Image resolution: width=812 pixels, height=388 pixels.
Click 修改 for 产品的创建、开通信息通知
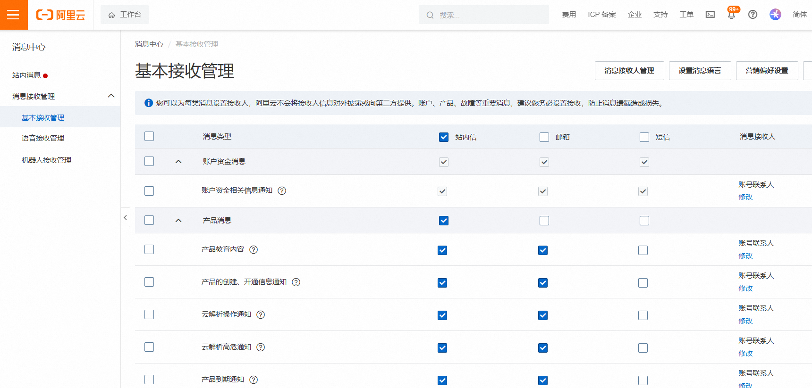pyautogui.click(x=745, y=289)
